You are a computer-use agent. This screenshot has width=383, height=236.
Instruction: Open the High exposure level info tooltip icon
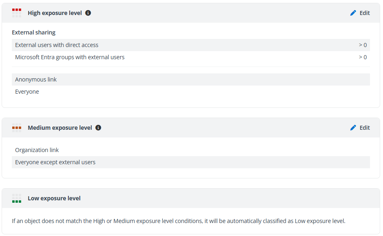pos(88,13)
